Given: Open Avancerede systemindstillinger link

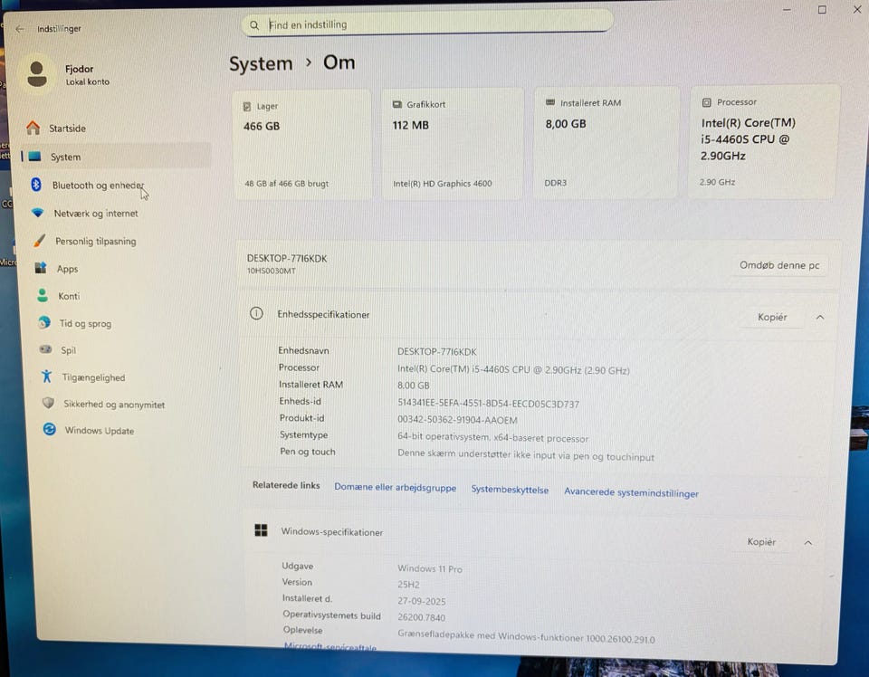Looking at the screenshot, I should pos(631,492).
